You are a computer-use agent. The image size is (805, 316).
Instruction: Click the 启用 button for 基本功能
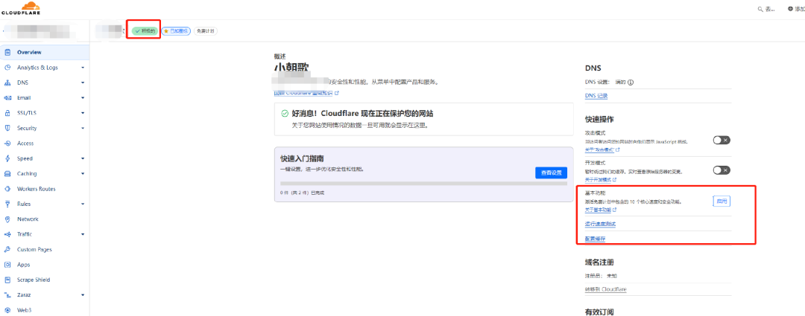[722, 201]
